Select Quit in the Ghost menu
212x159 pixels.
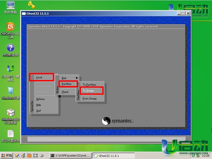(39, 111)
